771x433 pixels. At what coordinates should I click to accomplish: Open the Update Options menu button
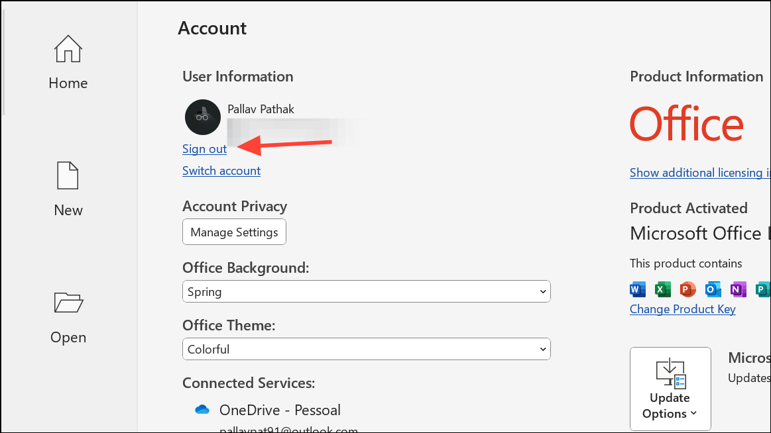(x=670, y=389)
